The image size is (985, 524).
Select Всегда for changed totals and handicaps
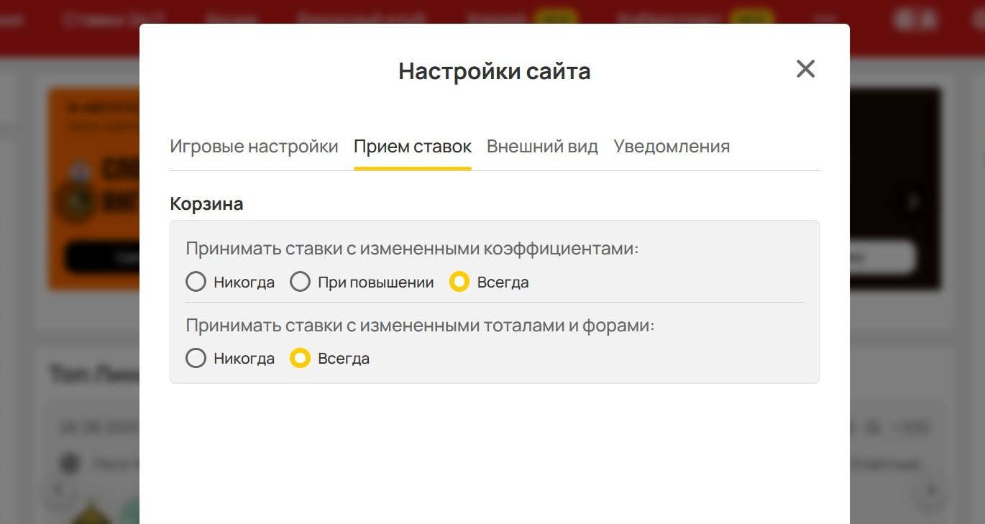(300, 358)
